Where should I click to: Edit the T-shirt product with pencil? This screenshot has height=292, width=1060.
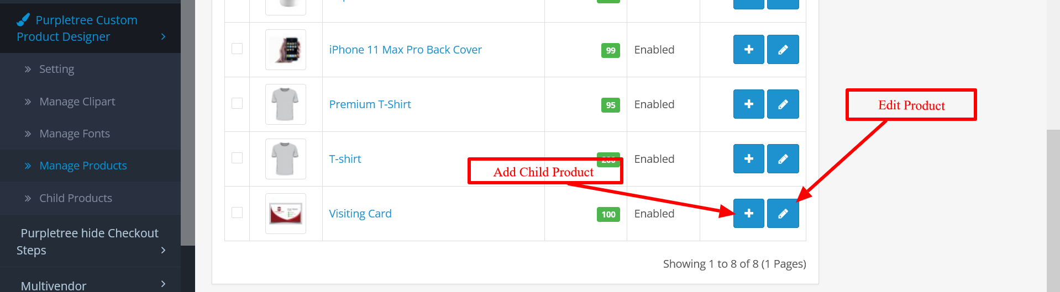[x=783, y=159]
